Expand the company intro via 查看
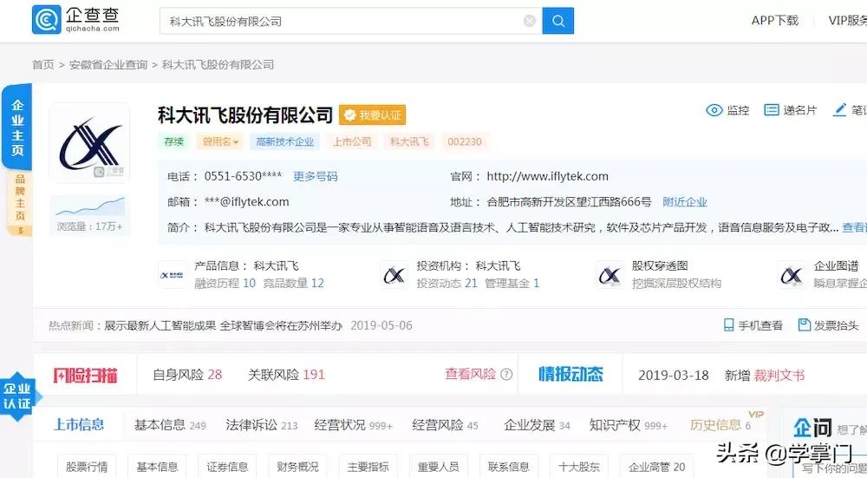 854,227
